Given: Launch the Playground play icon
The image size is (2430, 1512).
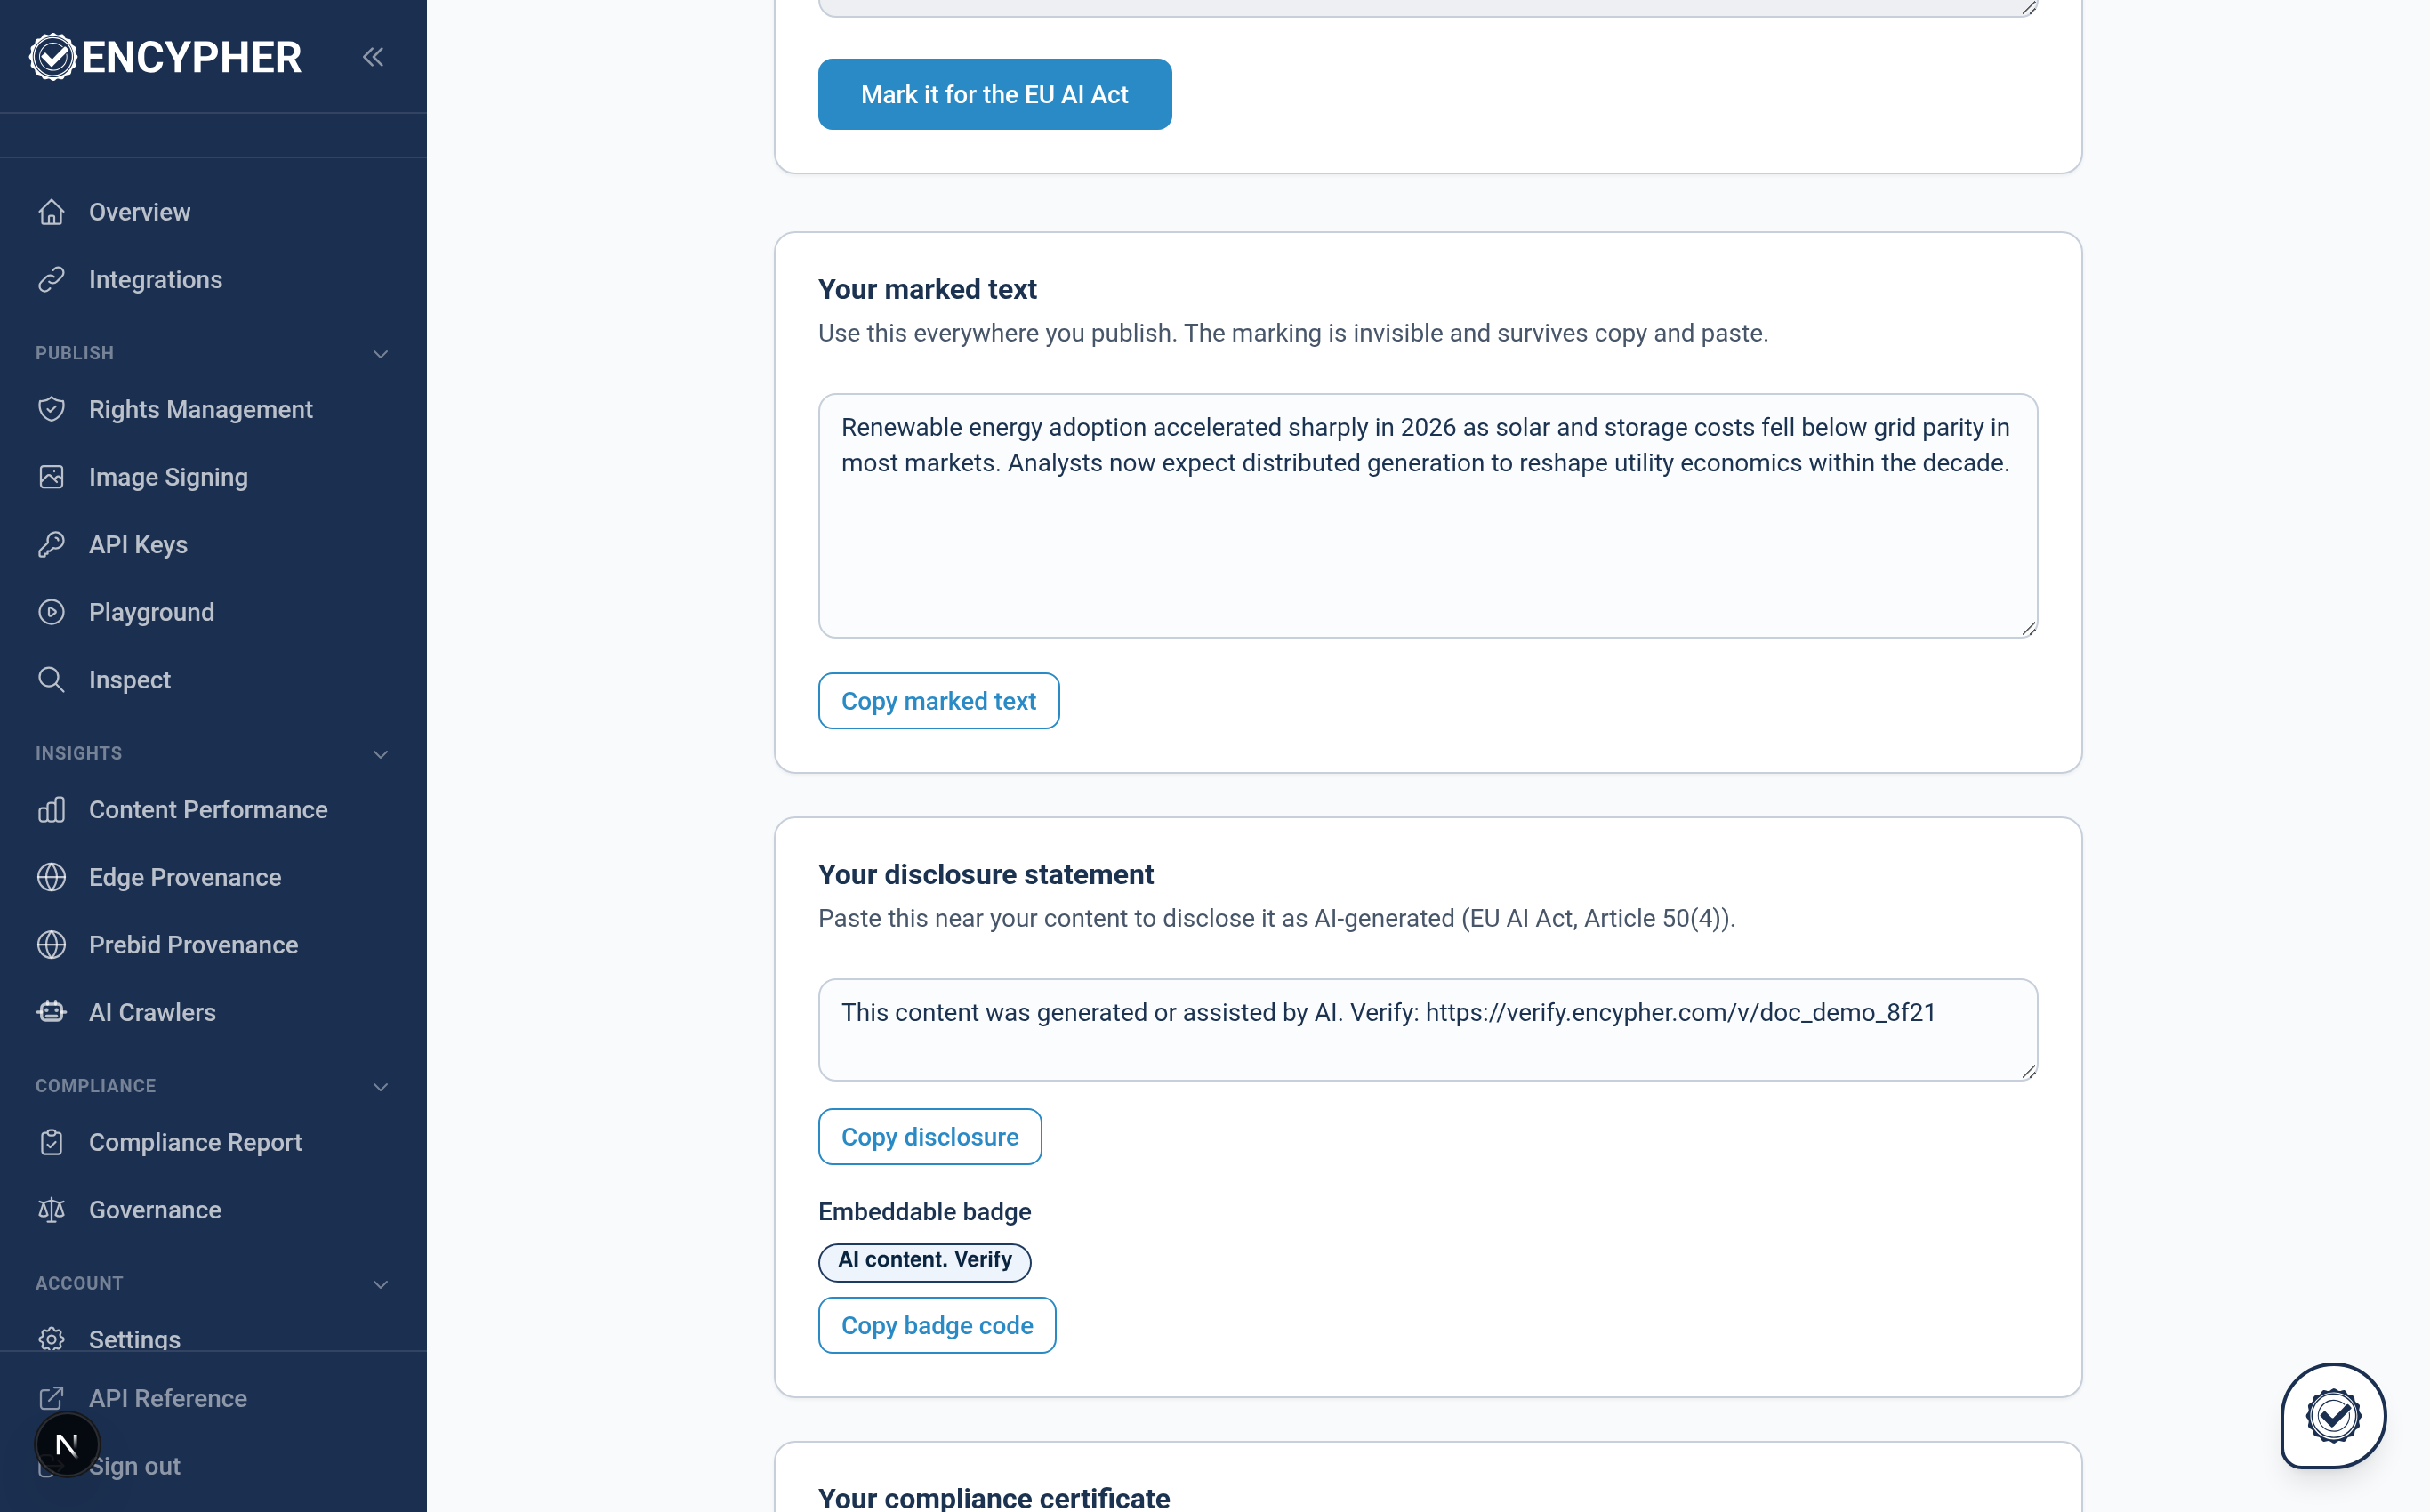Looking at the screenshot, I should (x=52, y=612).
